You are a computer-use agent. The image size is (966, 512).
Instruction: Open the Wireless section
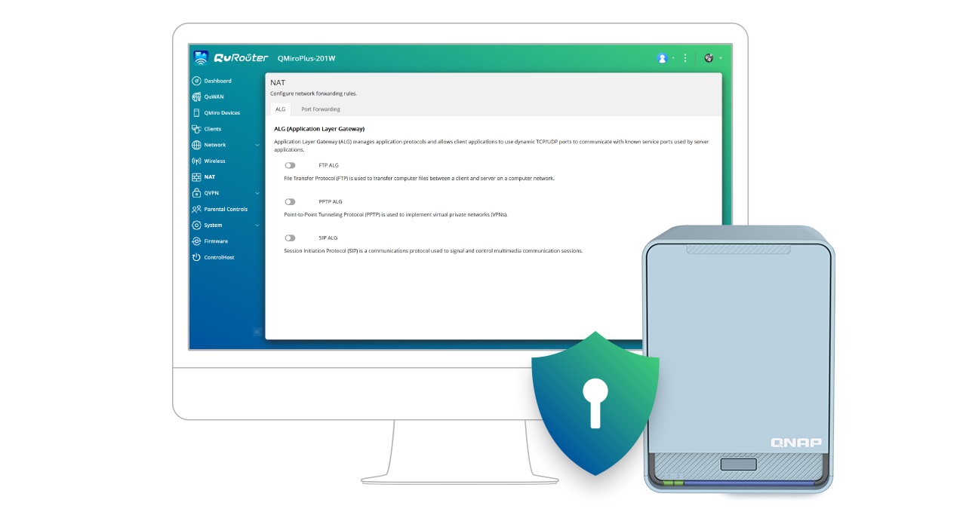(214, 161)
